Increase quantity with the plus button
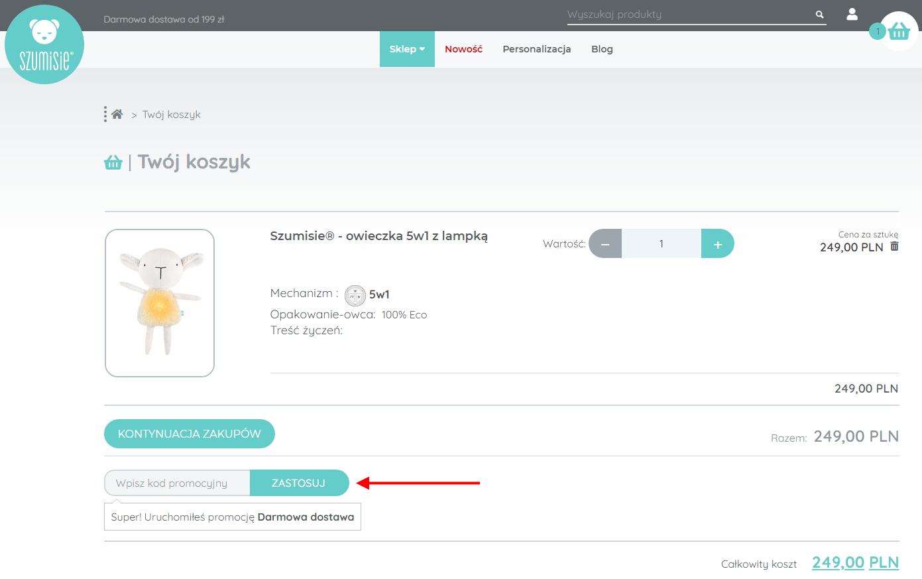 click(718, 243)
